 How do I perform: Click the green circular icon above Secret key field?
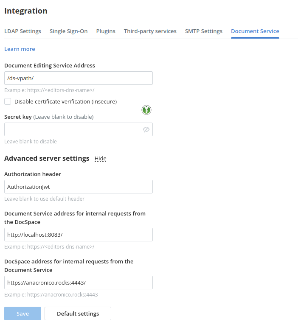tap(146, 110)
